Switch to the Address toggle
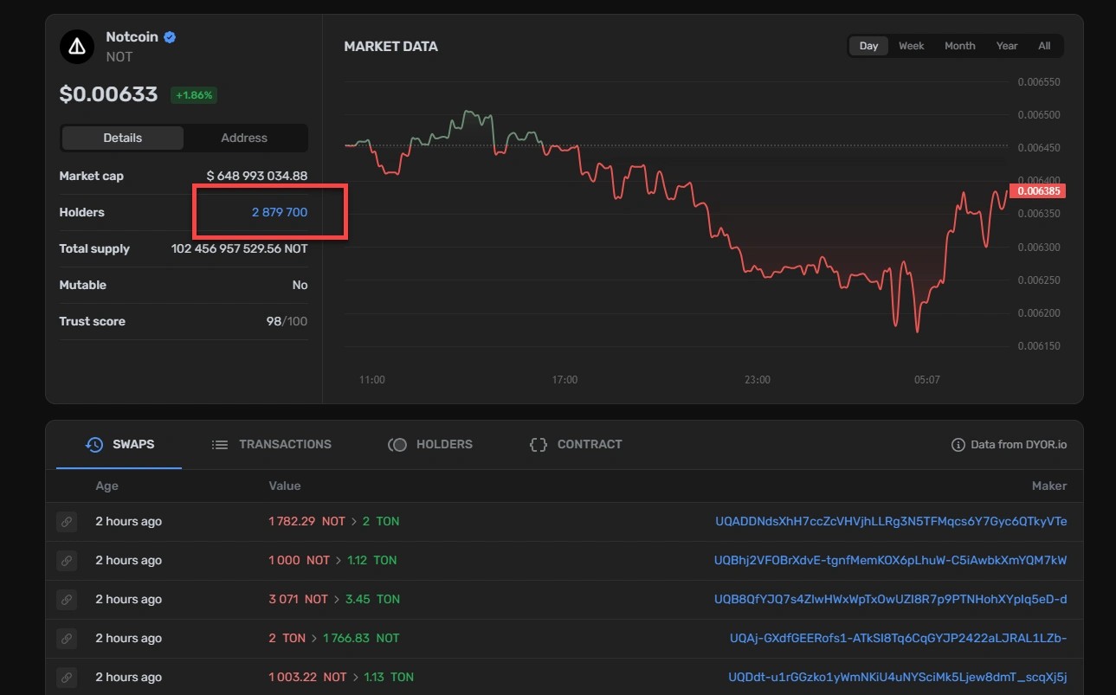Screen dimensions: 1116x695 coord(244,138)
